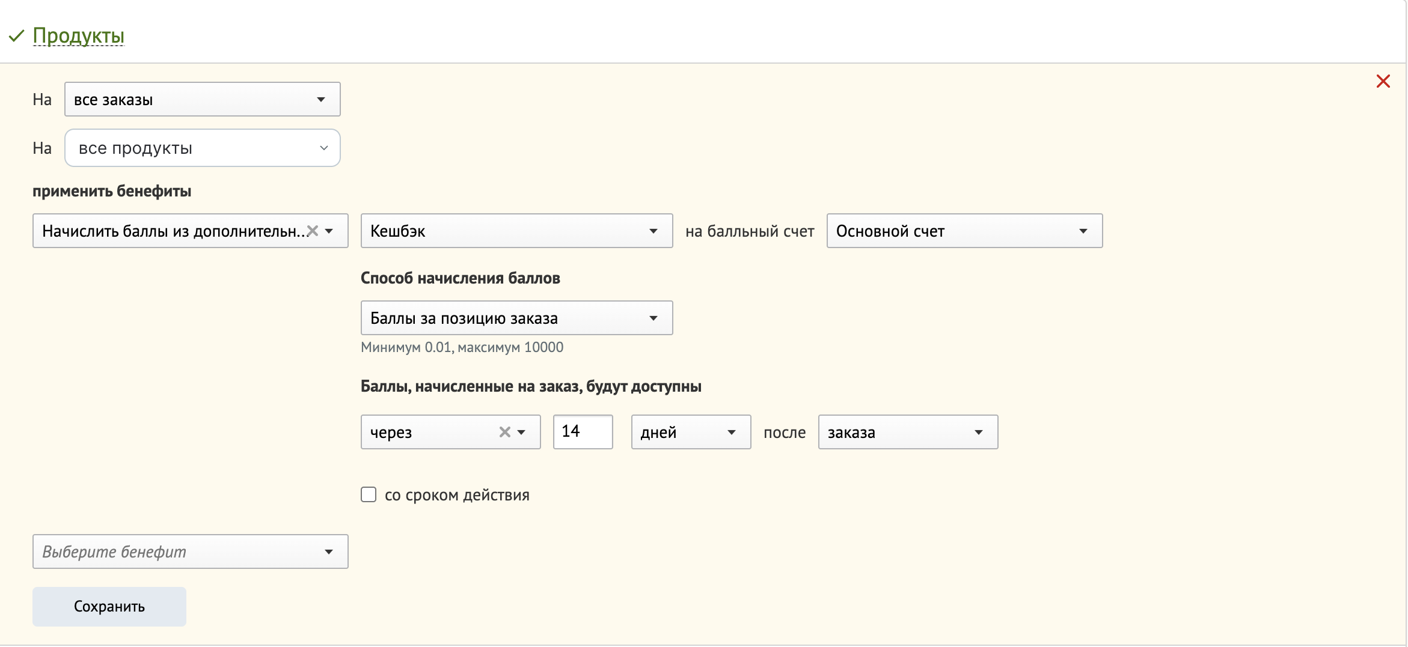Open the «после заказа» dropdown
Viewport: 1408px width, 647px height.
pos(978,432)
